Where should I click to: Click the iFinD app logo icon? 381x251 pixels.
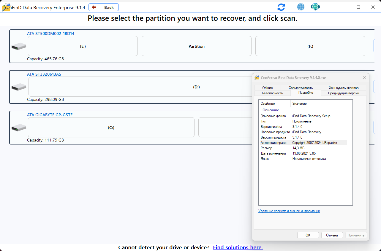pos(6,7)
